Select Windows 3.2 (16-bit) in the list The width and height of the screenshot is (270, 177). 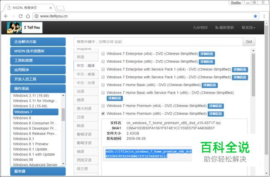(30, 106)
